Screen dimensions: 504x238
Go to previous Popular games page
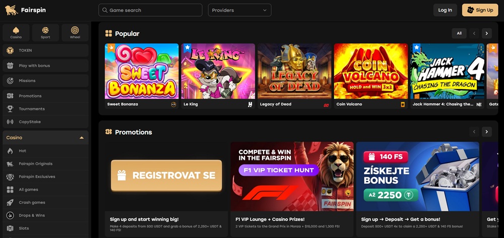(474, 33)
